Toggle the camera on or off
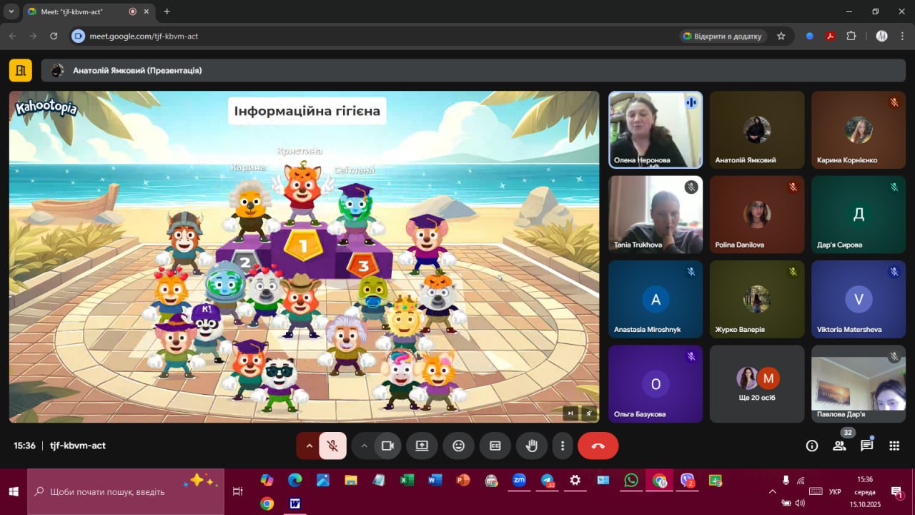Image resolution: width=915 pixels, height=515 pixels. pos(387,446)
